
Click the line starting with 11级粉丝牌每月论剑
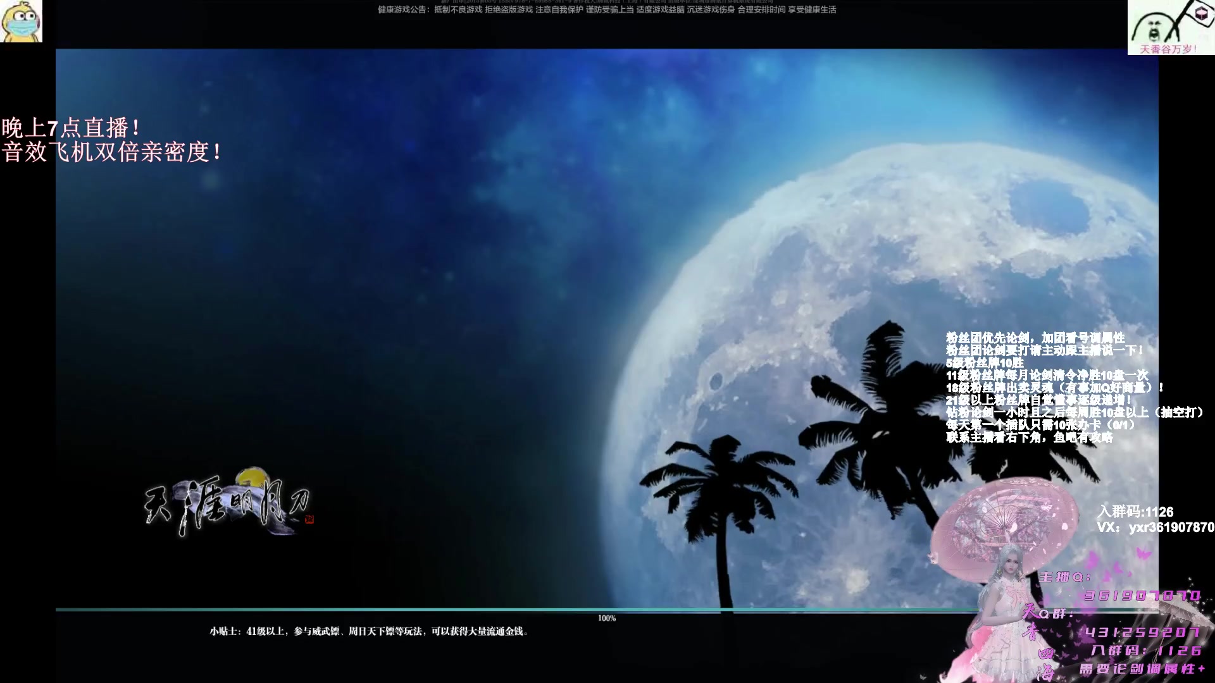(1047, 375)
